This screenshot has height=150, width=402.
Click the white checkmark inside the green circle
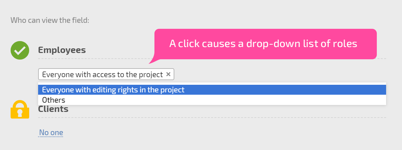[20, 50]
